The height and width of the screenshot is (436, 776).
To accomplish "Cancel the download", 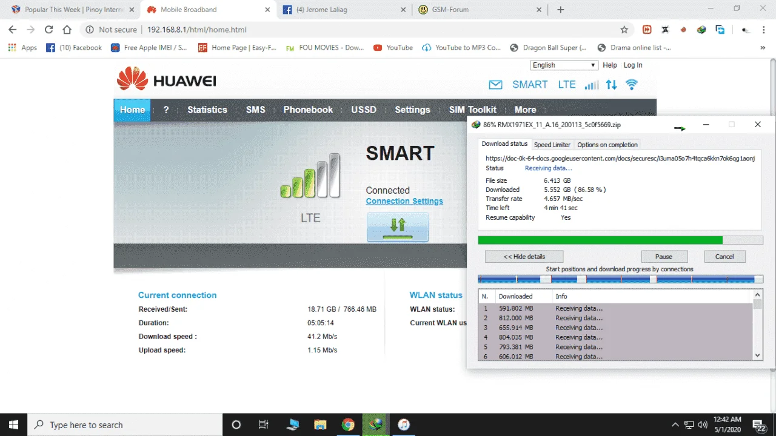I will pyautogui.click(x=724, y=256).
